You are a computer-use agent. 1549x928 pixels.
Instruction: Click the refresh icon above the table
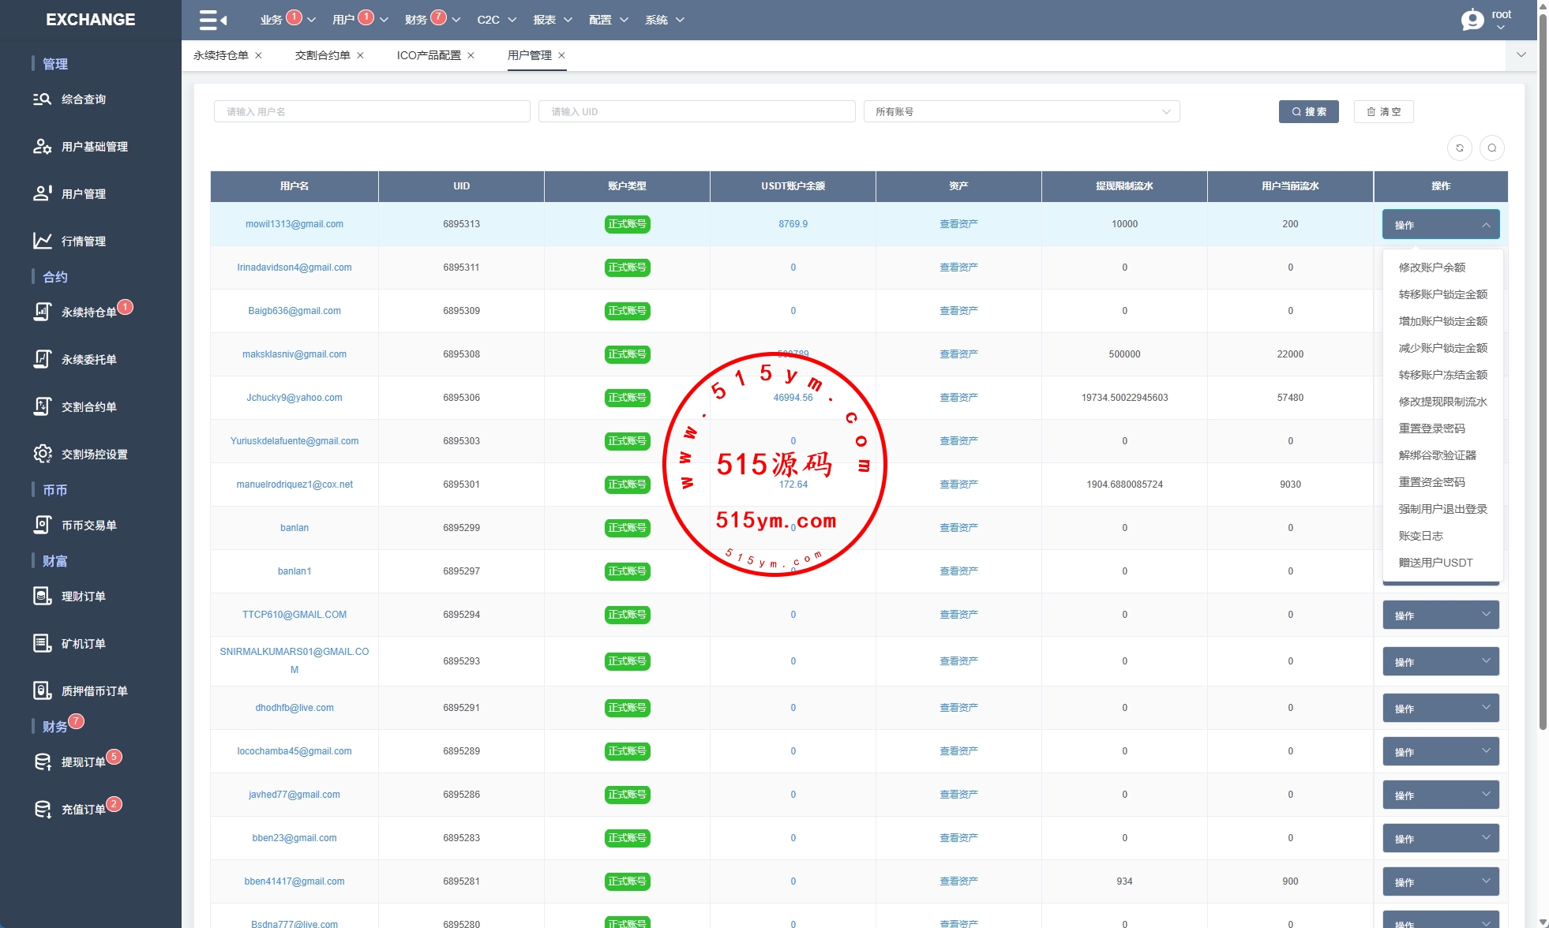[1460, 148]
